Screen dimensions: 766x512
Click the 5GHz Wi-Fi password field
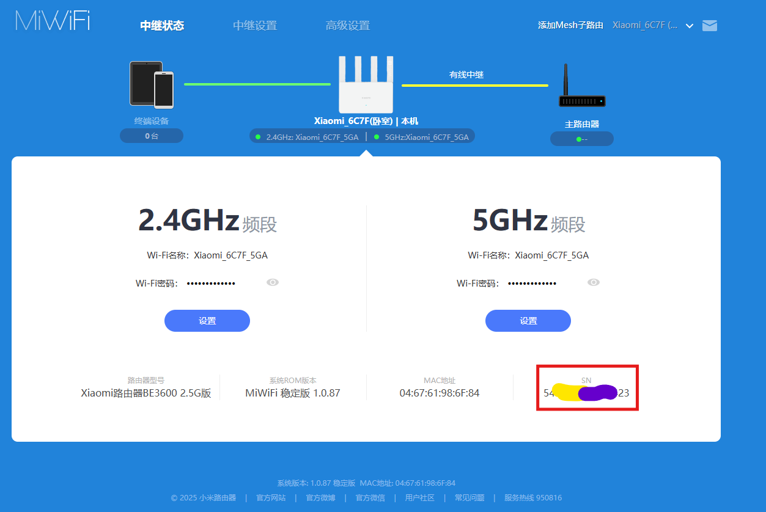click(532, 283)
